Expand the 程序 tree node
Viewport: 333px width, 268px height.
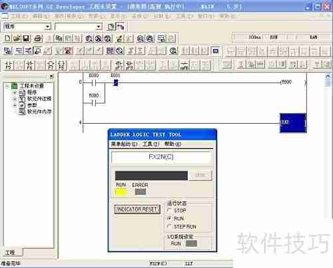(15, 92)
